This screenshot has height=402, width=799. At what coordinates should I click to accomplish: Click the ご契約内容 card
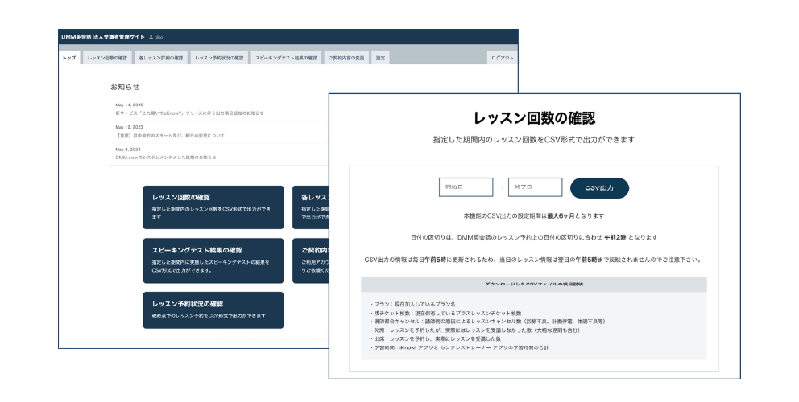(309, 260)
